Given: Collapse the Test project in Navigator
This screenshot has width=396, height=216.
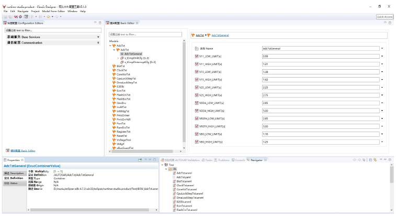Looking at the screenshot, I should pyautogui.click(x=162, y=165).
